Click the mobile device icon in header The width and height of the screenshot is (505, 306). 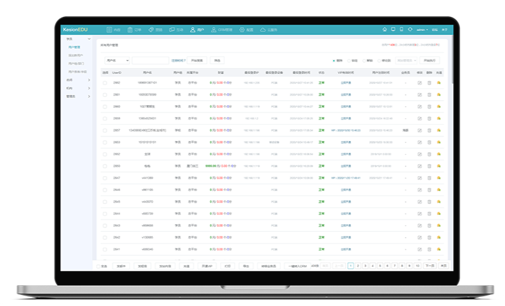pos(401,30)
